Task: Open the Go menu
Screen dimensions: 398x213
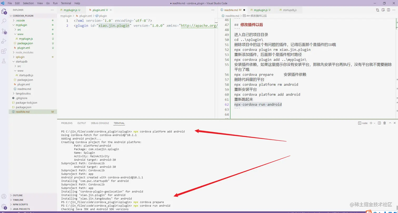Action: point(48,3)
